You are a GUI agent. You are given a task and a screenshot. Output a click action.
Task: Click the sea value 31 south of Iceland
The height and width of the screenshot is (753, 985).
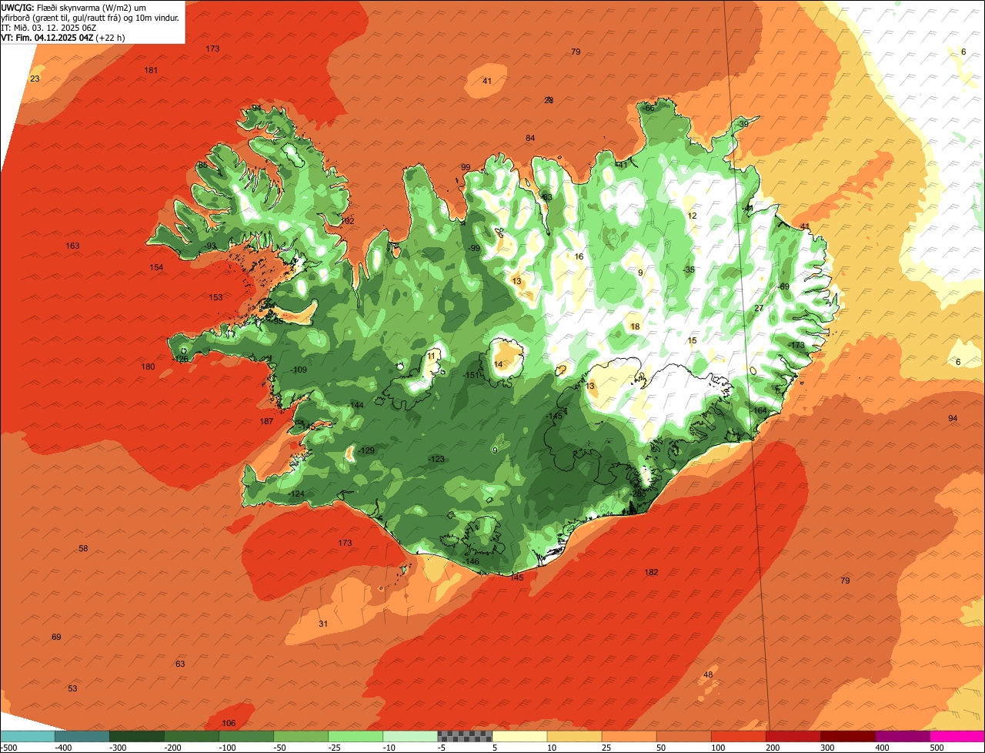(x=323, y=624)
